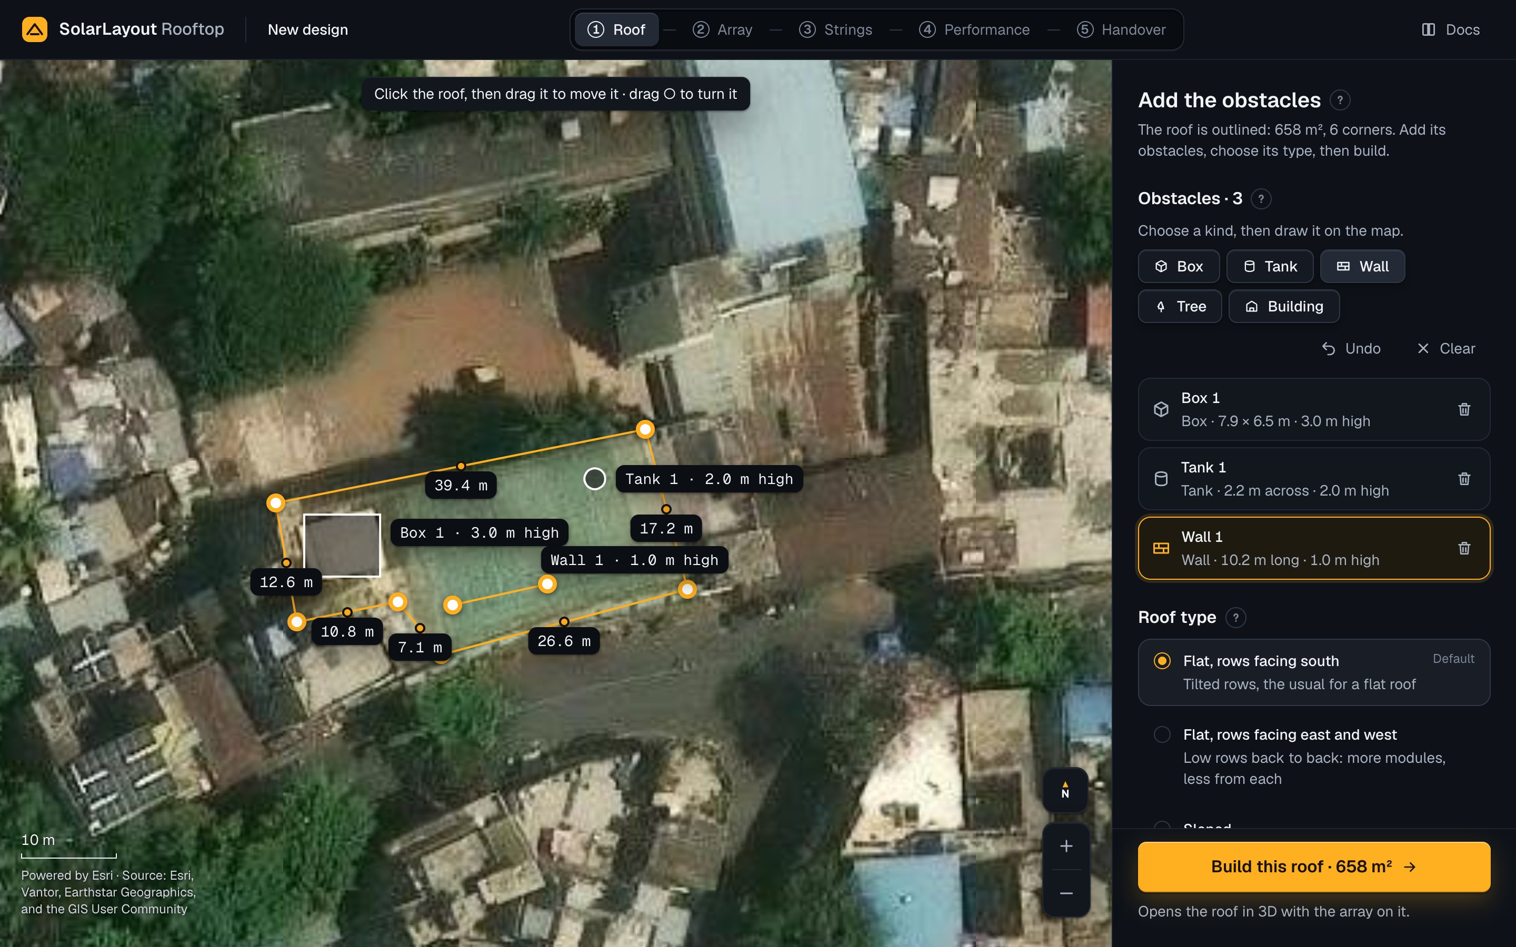Select Flat, rows facing south

pyautogui.click(x=1314, y=672)
